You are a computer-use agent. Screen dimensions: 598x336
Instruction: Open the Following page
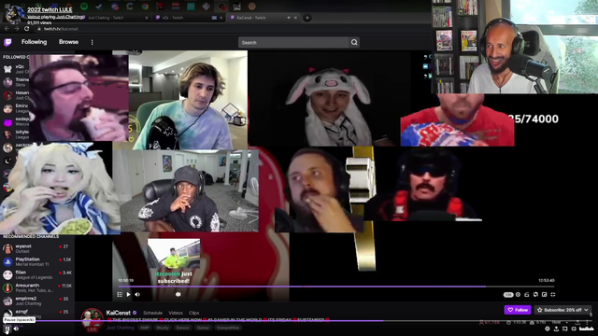(34, 42)
